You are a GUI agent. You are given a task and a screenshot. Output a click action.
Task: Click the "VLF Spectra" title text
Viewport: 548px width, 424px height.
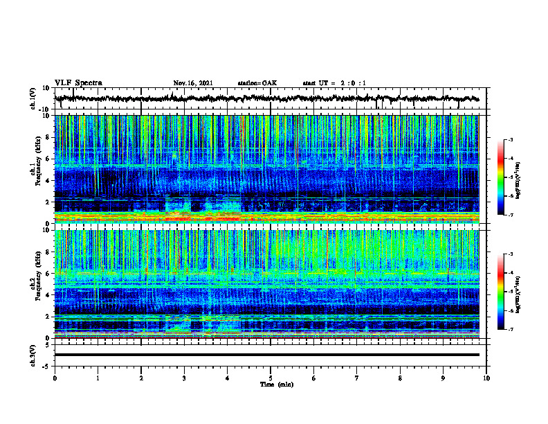pos(79,83)
